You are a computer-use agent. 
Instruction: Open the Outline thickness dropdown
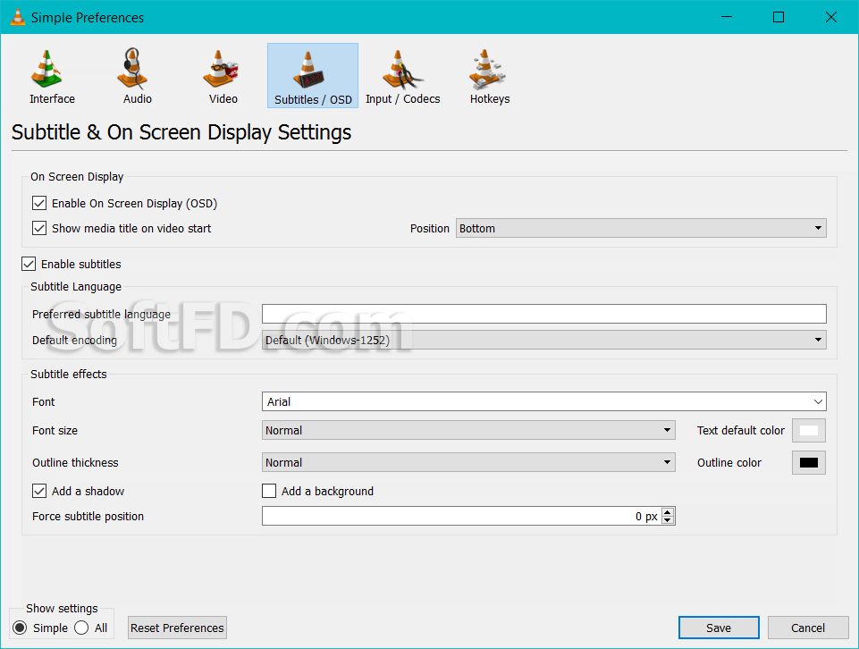[x=468, y=462]
